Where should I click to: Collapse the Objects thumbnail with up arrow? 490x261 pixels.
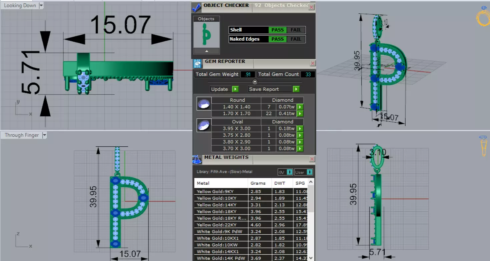[206, 51]
